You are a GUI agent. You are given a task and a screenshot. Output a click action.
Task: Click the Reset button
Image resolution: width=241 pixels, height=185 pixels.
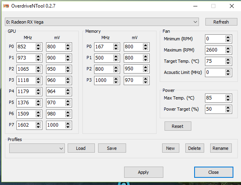178,126
